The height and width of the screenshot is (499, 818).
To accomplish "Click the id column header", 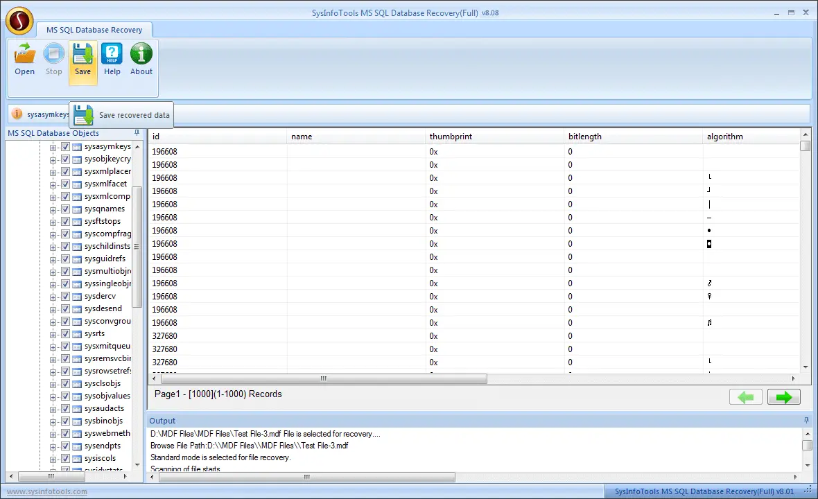I will tap(218, 136).
